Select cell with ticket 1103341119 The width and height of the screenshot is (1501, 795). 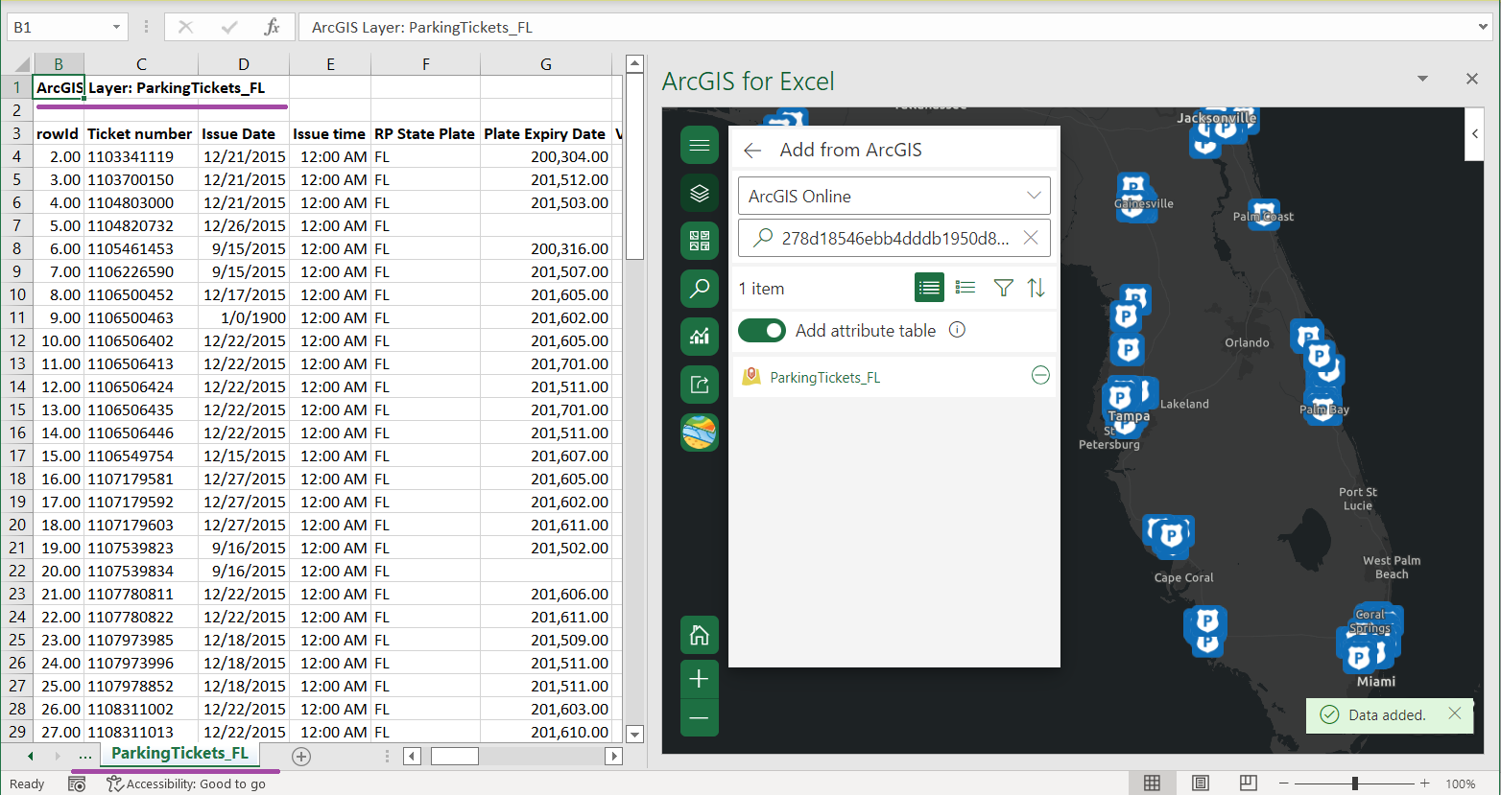pos(141,156)
